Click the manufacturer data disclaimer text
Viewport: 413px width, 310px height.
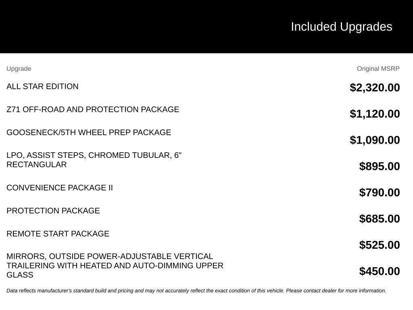pos(196,291)
